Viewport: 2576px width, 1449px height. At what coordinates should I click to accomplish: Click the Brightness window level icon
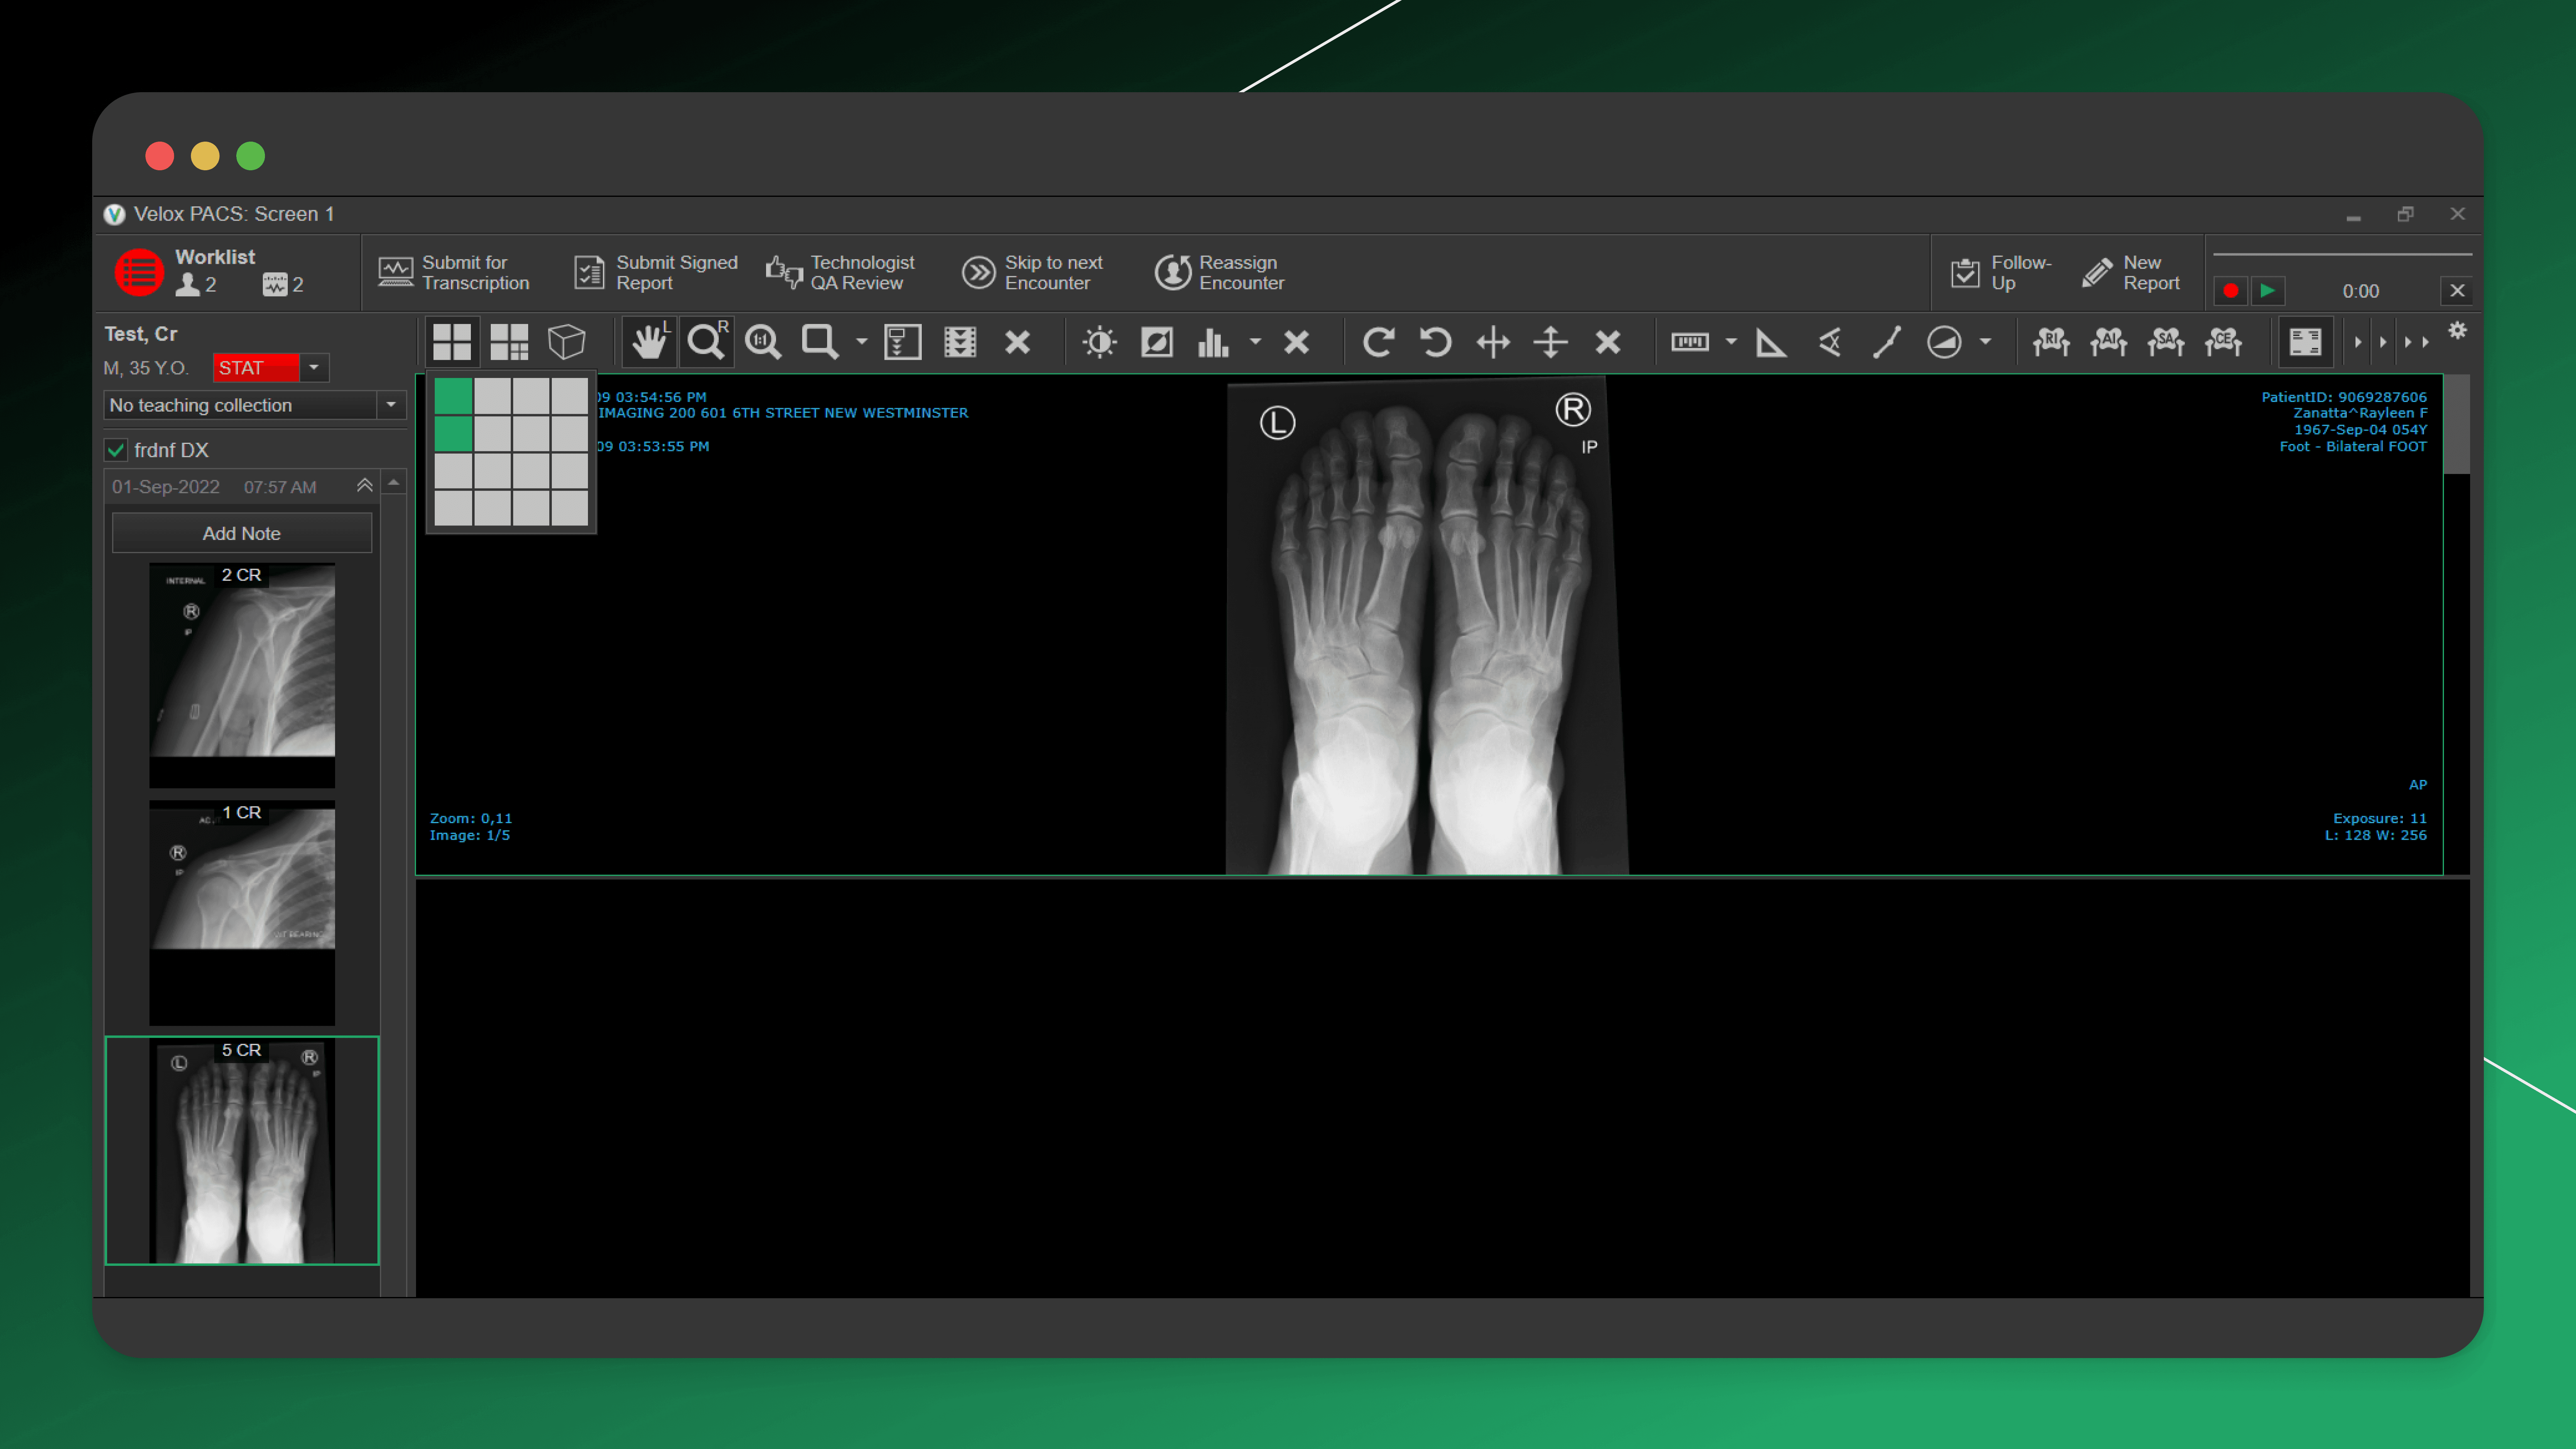1099,342
